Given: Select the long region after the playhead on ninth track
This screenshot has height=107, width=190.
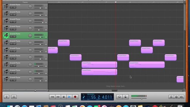Looking at the screenshot, I should pos(147,65).
